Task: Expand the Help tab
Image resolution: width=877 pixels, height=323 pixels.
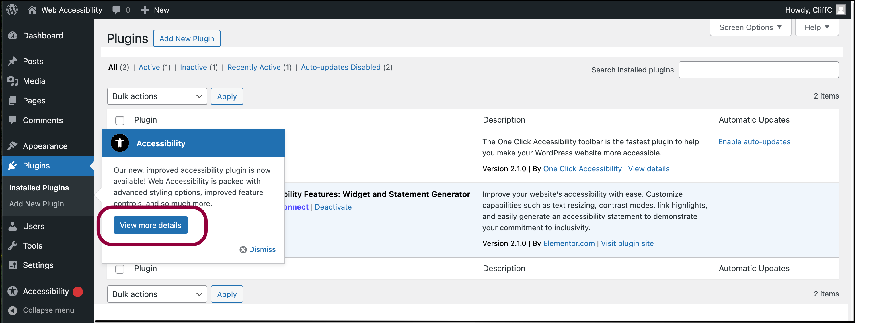Action: (817, 27)
